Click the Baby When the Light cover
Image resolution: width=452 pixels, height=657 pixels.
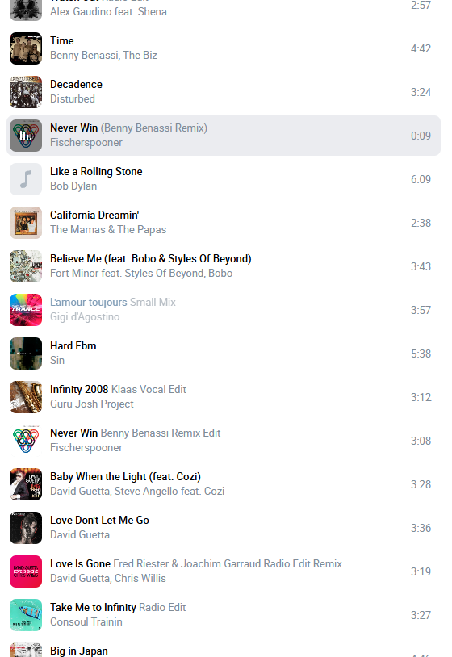pos(26,484)
